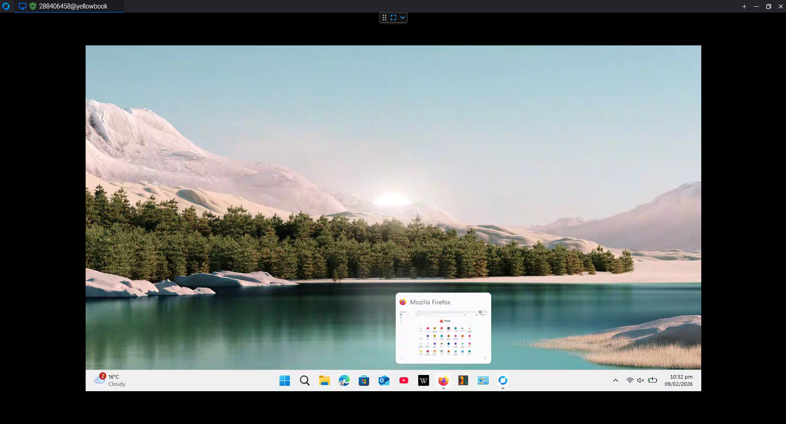Open taskbar Search

(304, 381)
